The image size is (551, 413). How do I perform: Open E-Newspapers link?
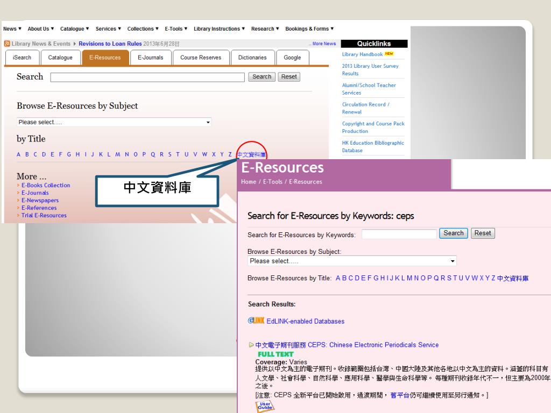pyautogui.click(x=40, y=200)
